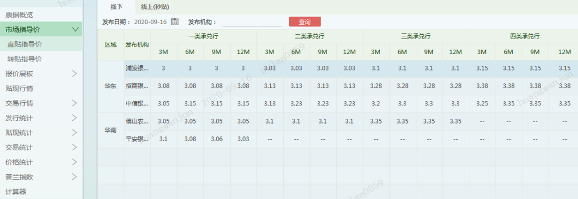This screenshot has height=199, width=578.
Task: Open 市场指导价 sidebar section
Action: [41, 29]
